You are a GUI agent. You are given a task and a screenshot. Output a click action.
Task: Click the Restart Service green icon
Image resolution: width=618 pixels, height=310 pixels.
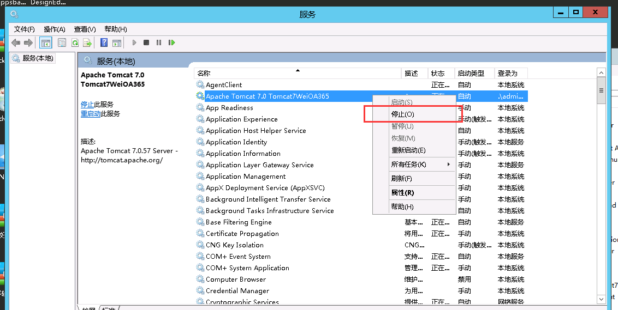click(x=171, y=42)
